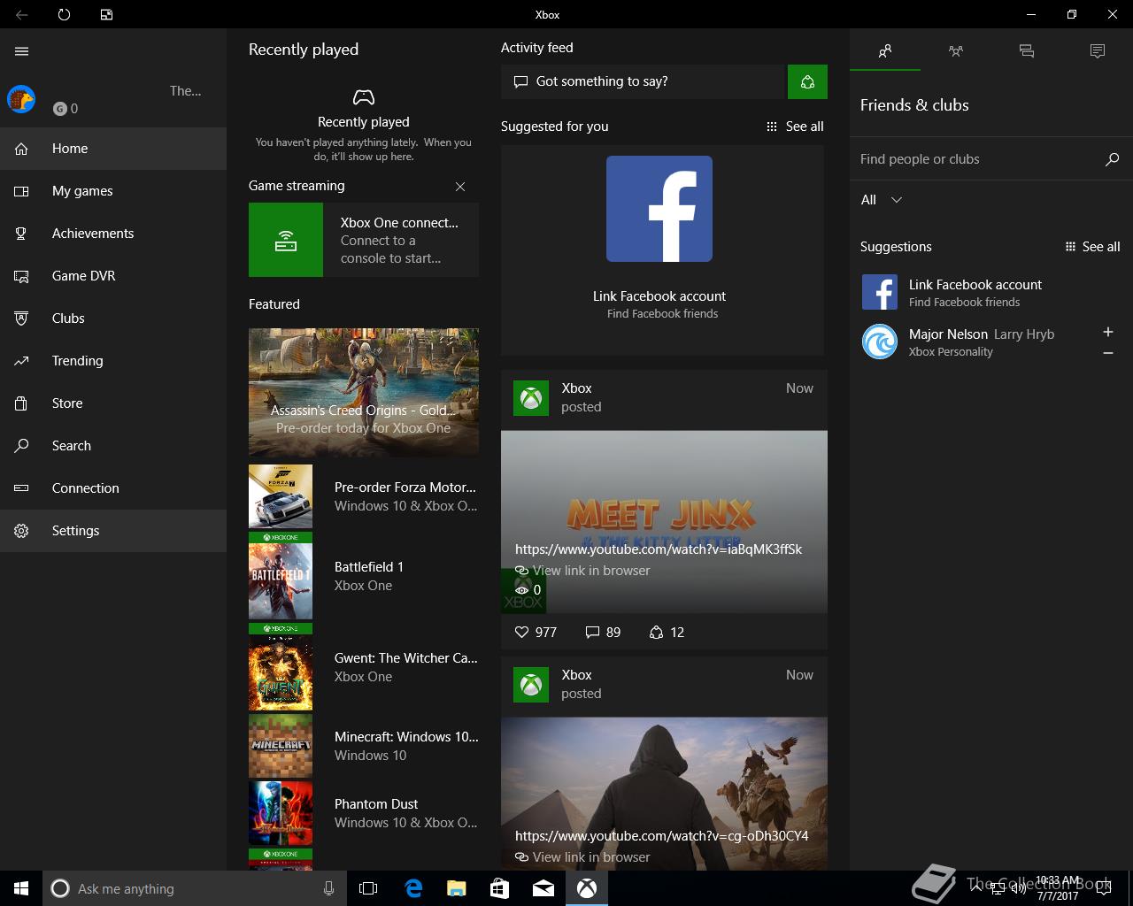Image resolution: width=1133 pixels, height=906 pixels.
Task: Click the green share/post button
Action: 807,81
